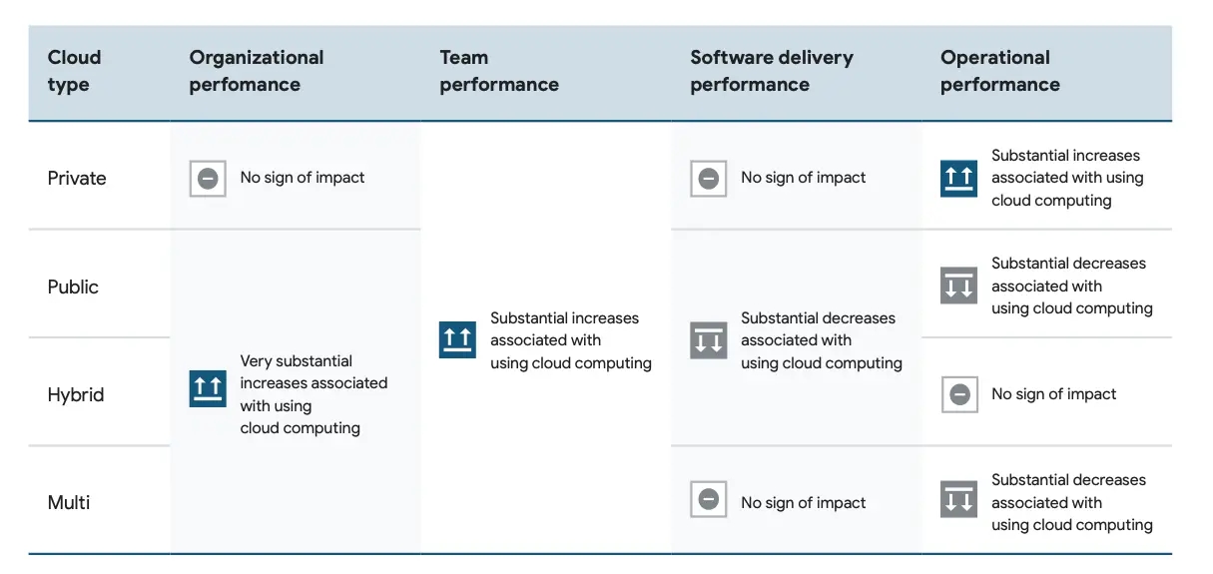
Task: Click the Private software delivery no-impact icon
Action: (708, 179)
